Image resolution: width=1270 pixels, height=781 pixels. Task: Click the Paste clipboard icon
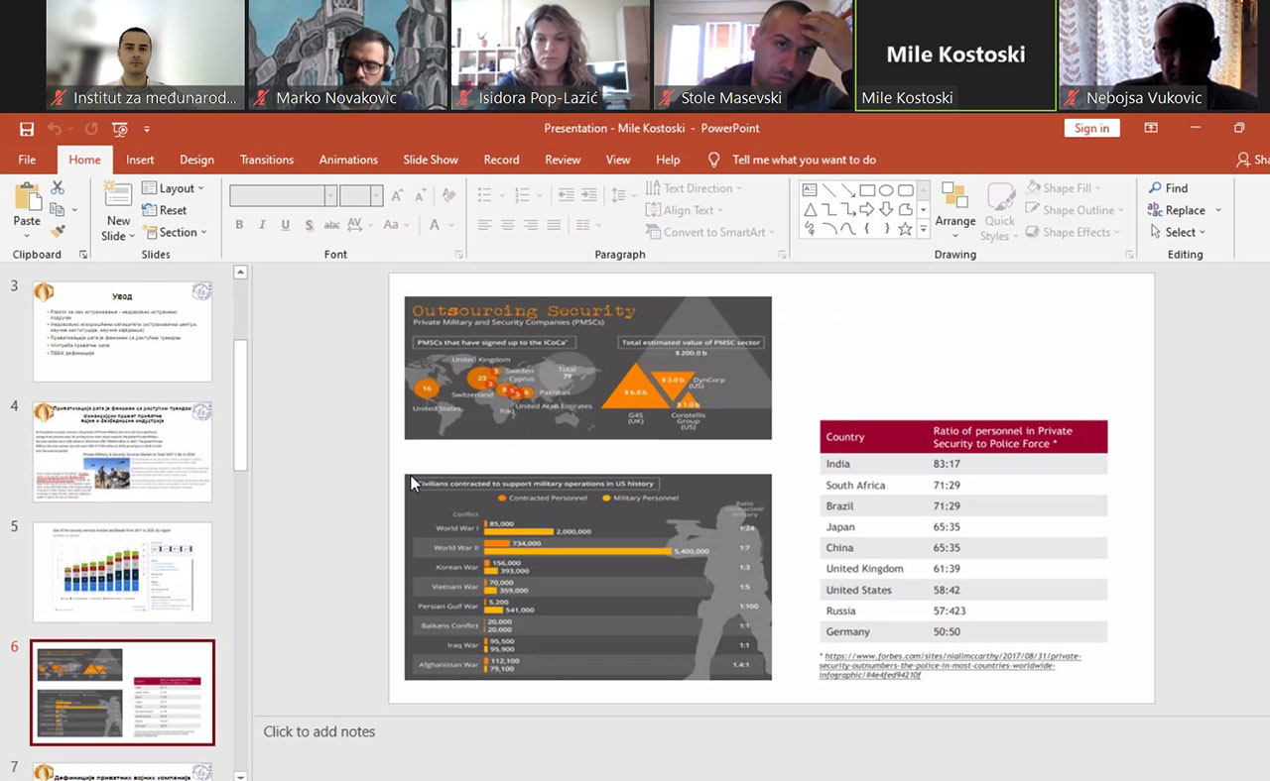pos(27,196)
